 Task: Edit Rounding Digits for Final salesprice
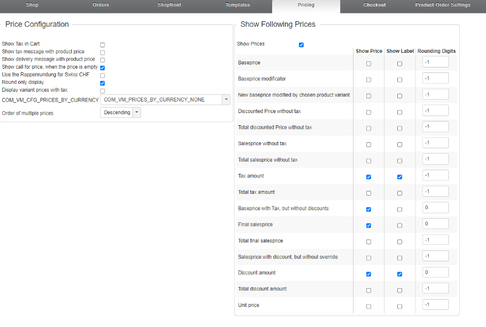tap(435, 224)
